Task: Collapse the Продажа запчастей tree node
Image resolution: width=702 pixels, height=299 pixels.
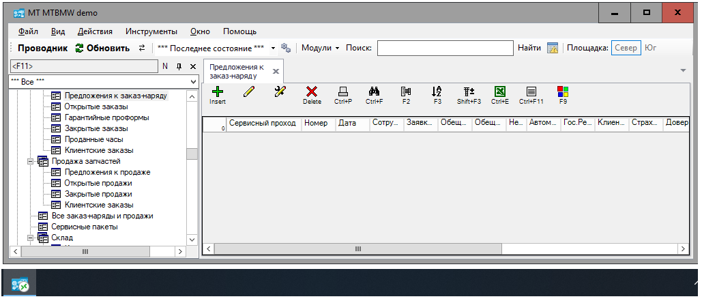Action: (x=31, y=161)
